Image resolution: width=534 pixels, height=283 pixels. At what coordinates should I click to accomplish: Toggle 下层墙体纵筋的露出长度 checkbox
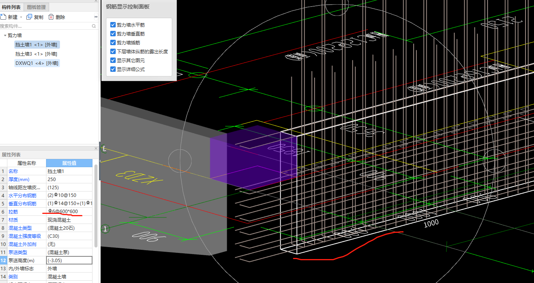[113, 51]
